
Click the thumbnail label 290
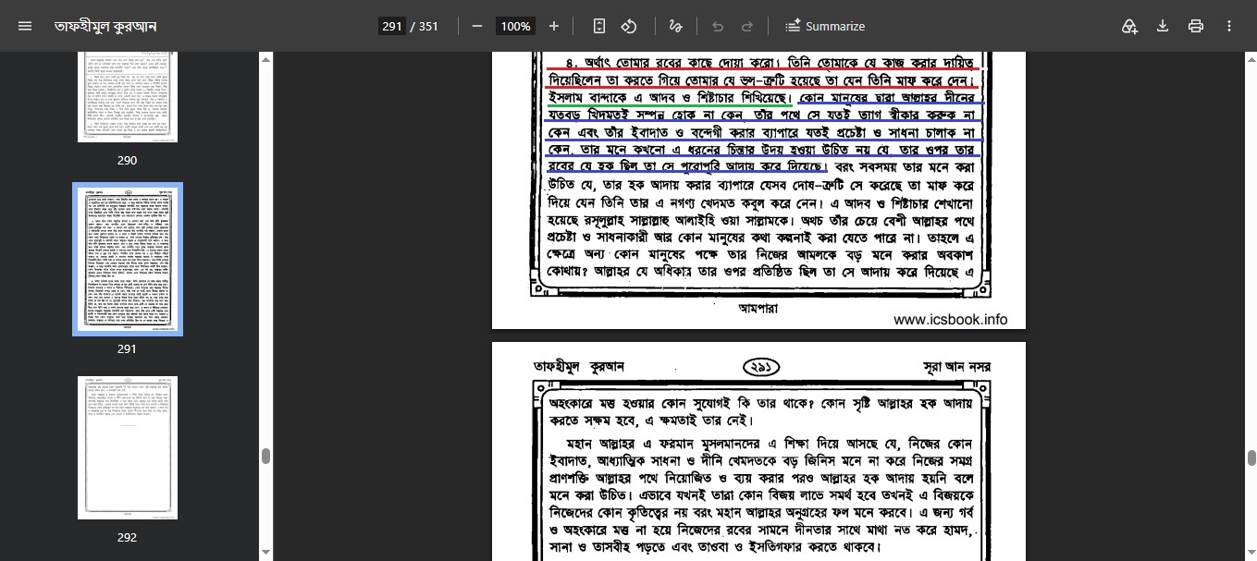[x=127, y=160]
